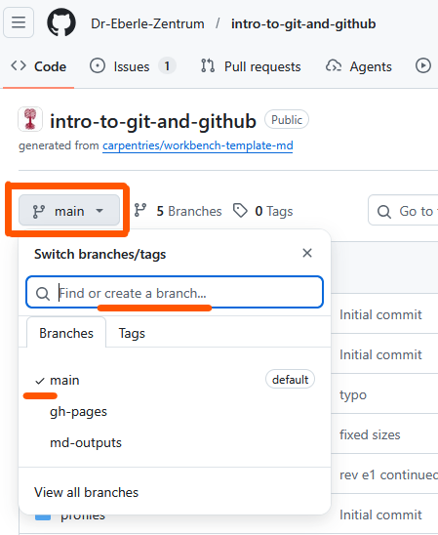Image resolution: width=438 pixels, height=535 pixels.
Task: Open View all branches
Action: (x=86, y=492)
